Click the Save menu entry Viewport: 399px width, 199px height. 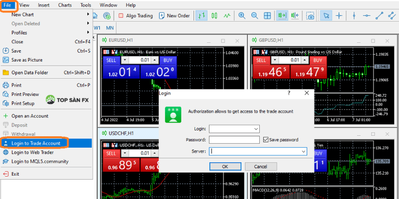tap(46, 51)
